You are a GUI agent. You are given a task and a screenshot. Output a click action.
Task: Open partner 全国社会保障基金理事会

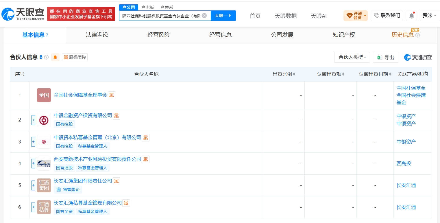tap(80, 95)
